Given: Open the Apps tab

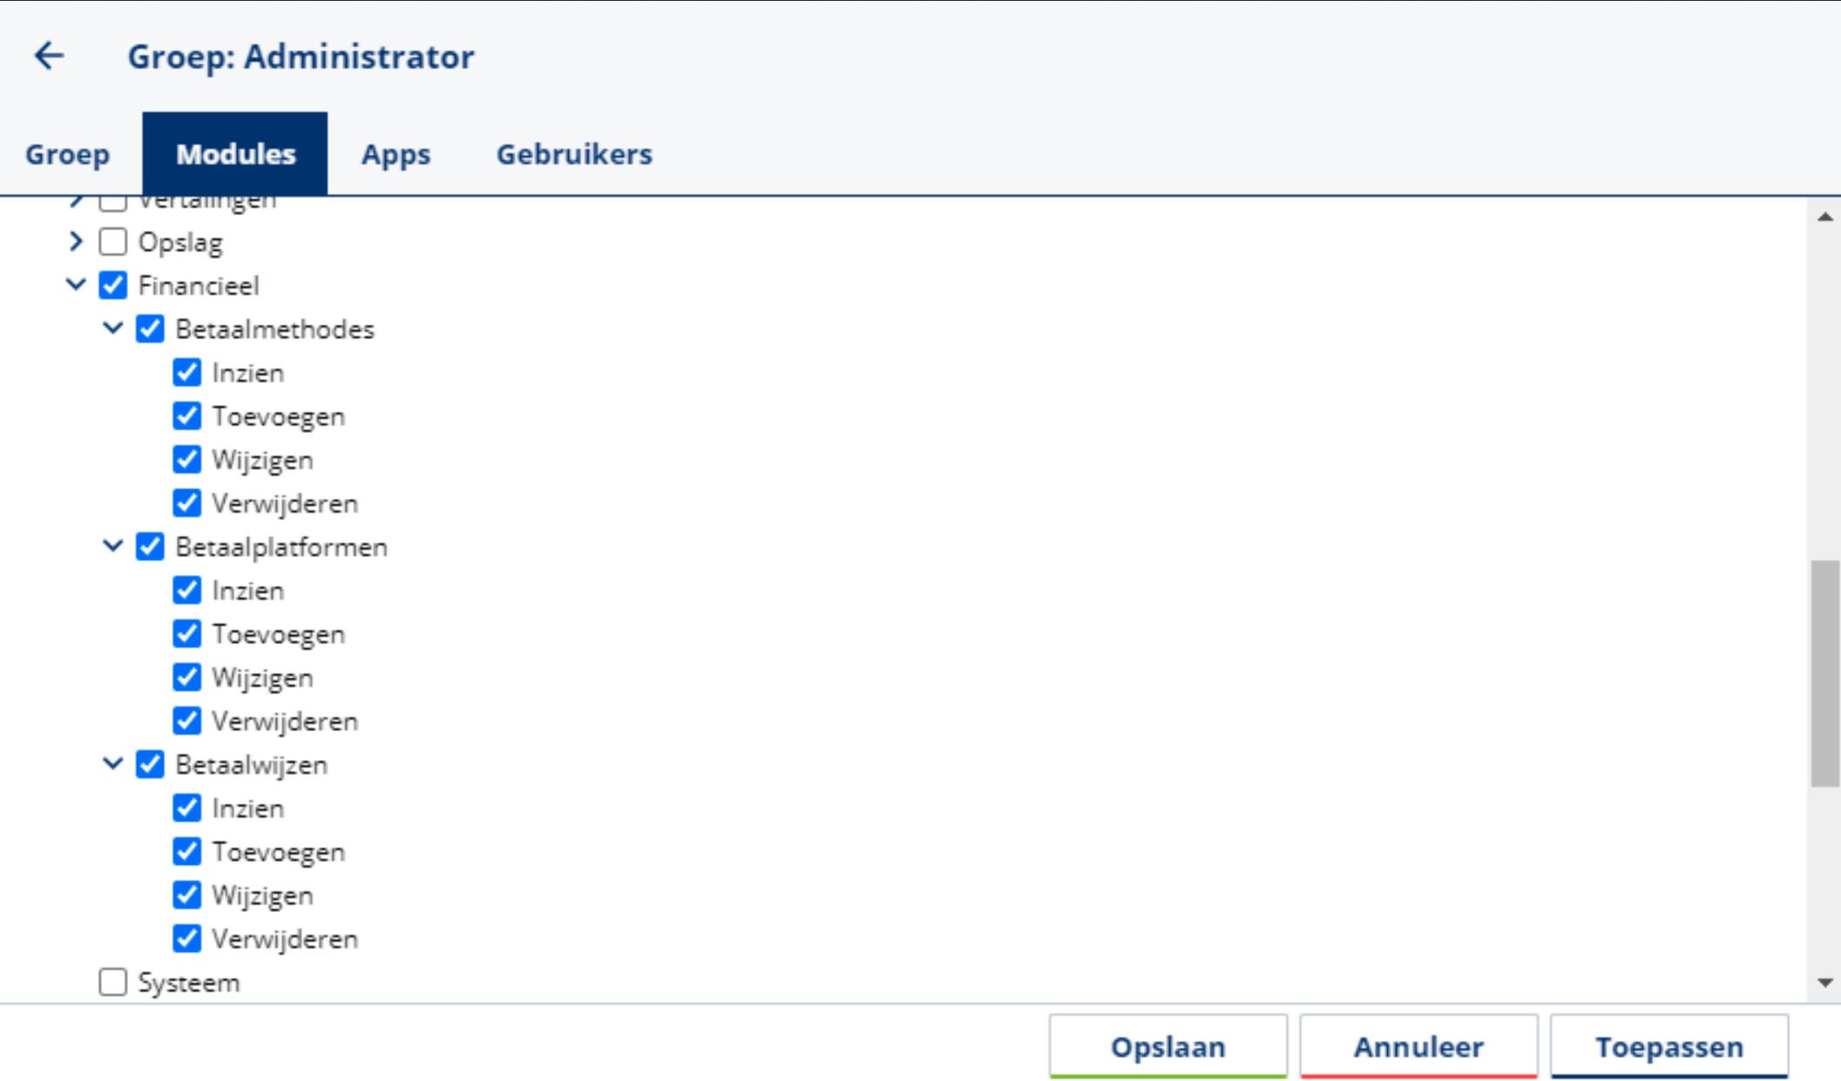Looking at the screenshot, I should point(396,154).
